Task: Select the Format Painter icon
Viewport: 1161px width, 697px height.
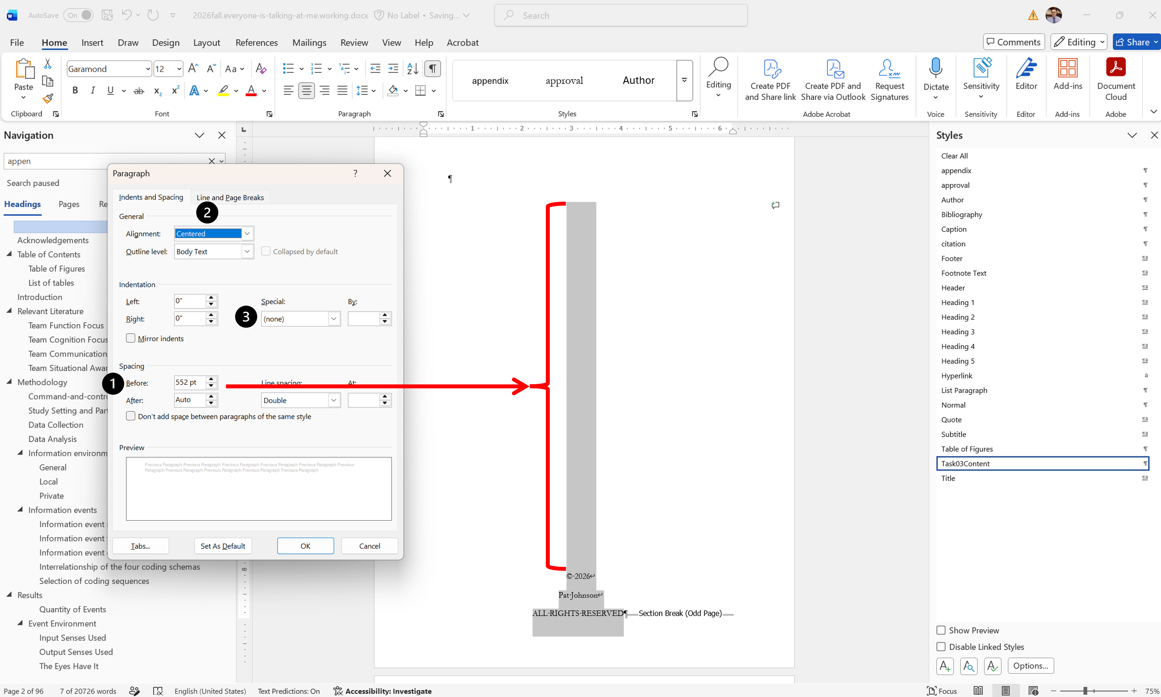Action: click(47, 99)
